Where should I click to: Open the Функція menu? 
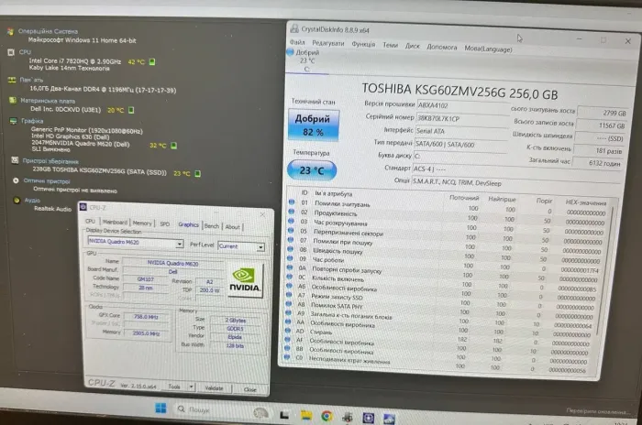(x=363, y=44)
